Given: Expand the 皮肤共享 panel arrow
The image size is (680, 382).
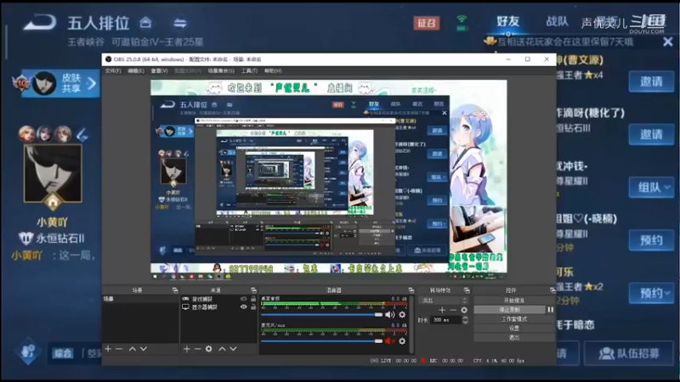Looking at the screenshot, I should 92,82.
